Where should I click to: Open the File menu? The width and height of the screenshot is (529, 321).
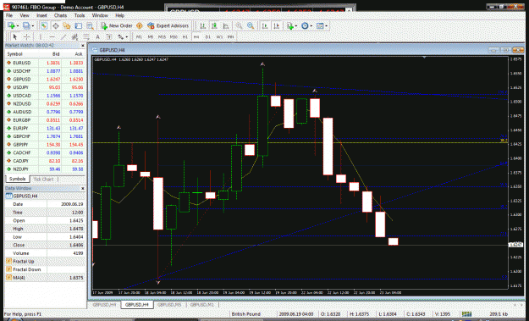click(x=9, y=15)
